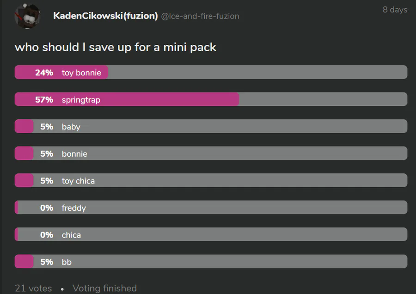Click the KadenCikowski(fuzion) username

coord(105,16)
